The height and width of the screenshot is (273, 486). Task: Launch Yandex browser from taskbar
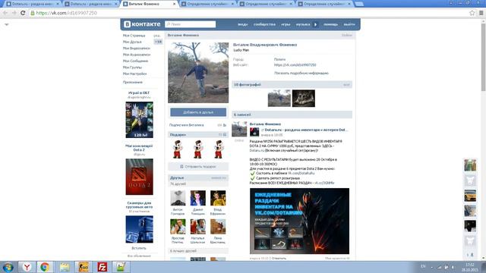tap(27, 267)
